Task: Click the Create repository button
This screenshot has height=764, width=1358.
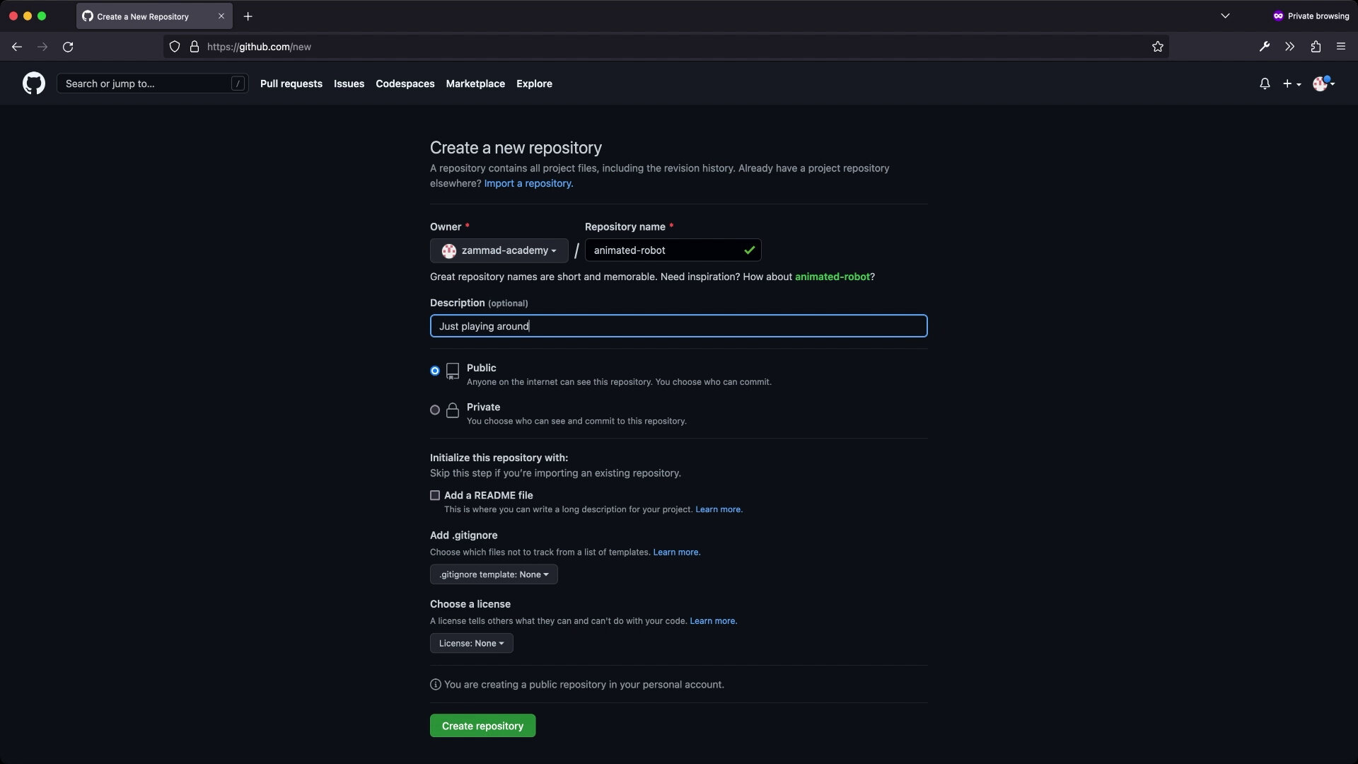Action: [x=482, y=725]
